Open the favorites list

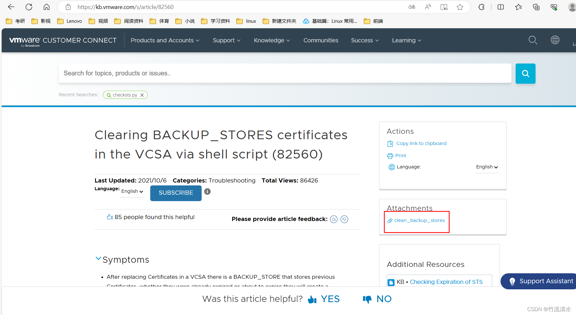(519, 7)
